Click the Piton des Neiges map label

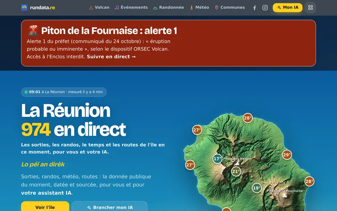238,159
